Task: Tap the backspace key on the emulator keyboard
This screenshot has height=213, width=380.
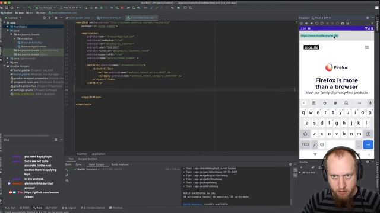Action: [x=368, y=134]
